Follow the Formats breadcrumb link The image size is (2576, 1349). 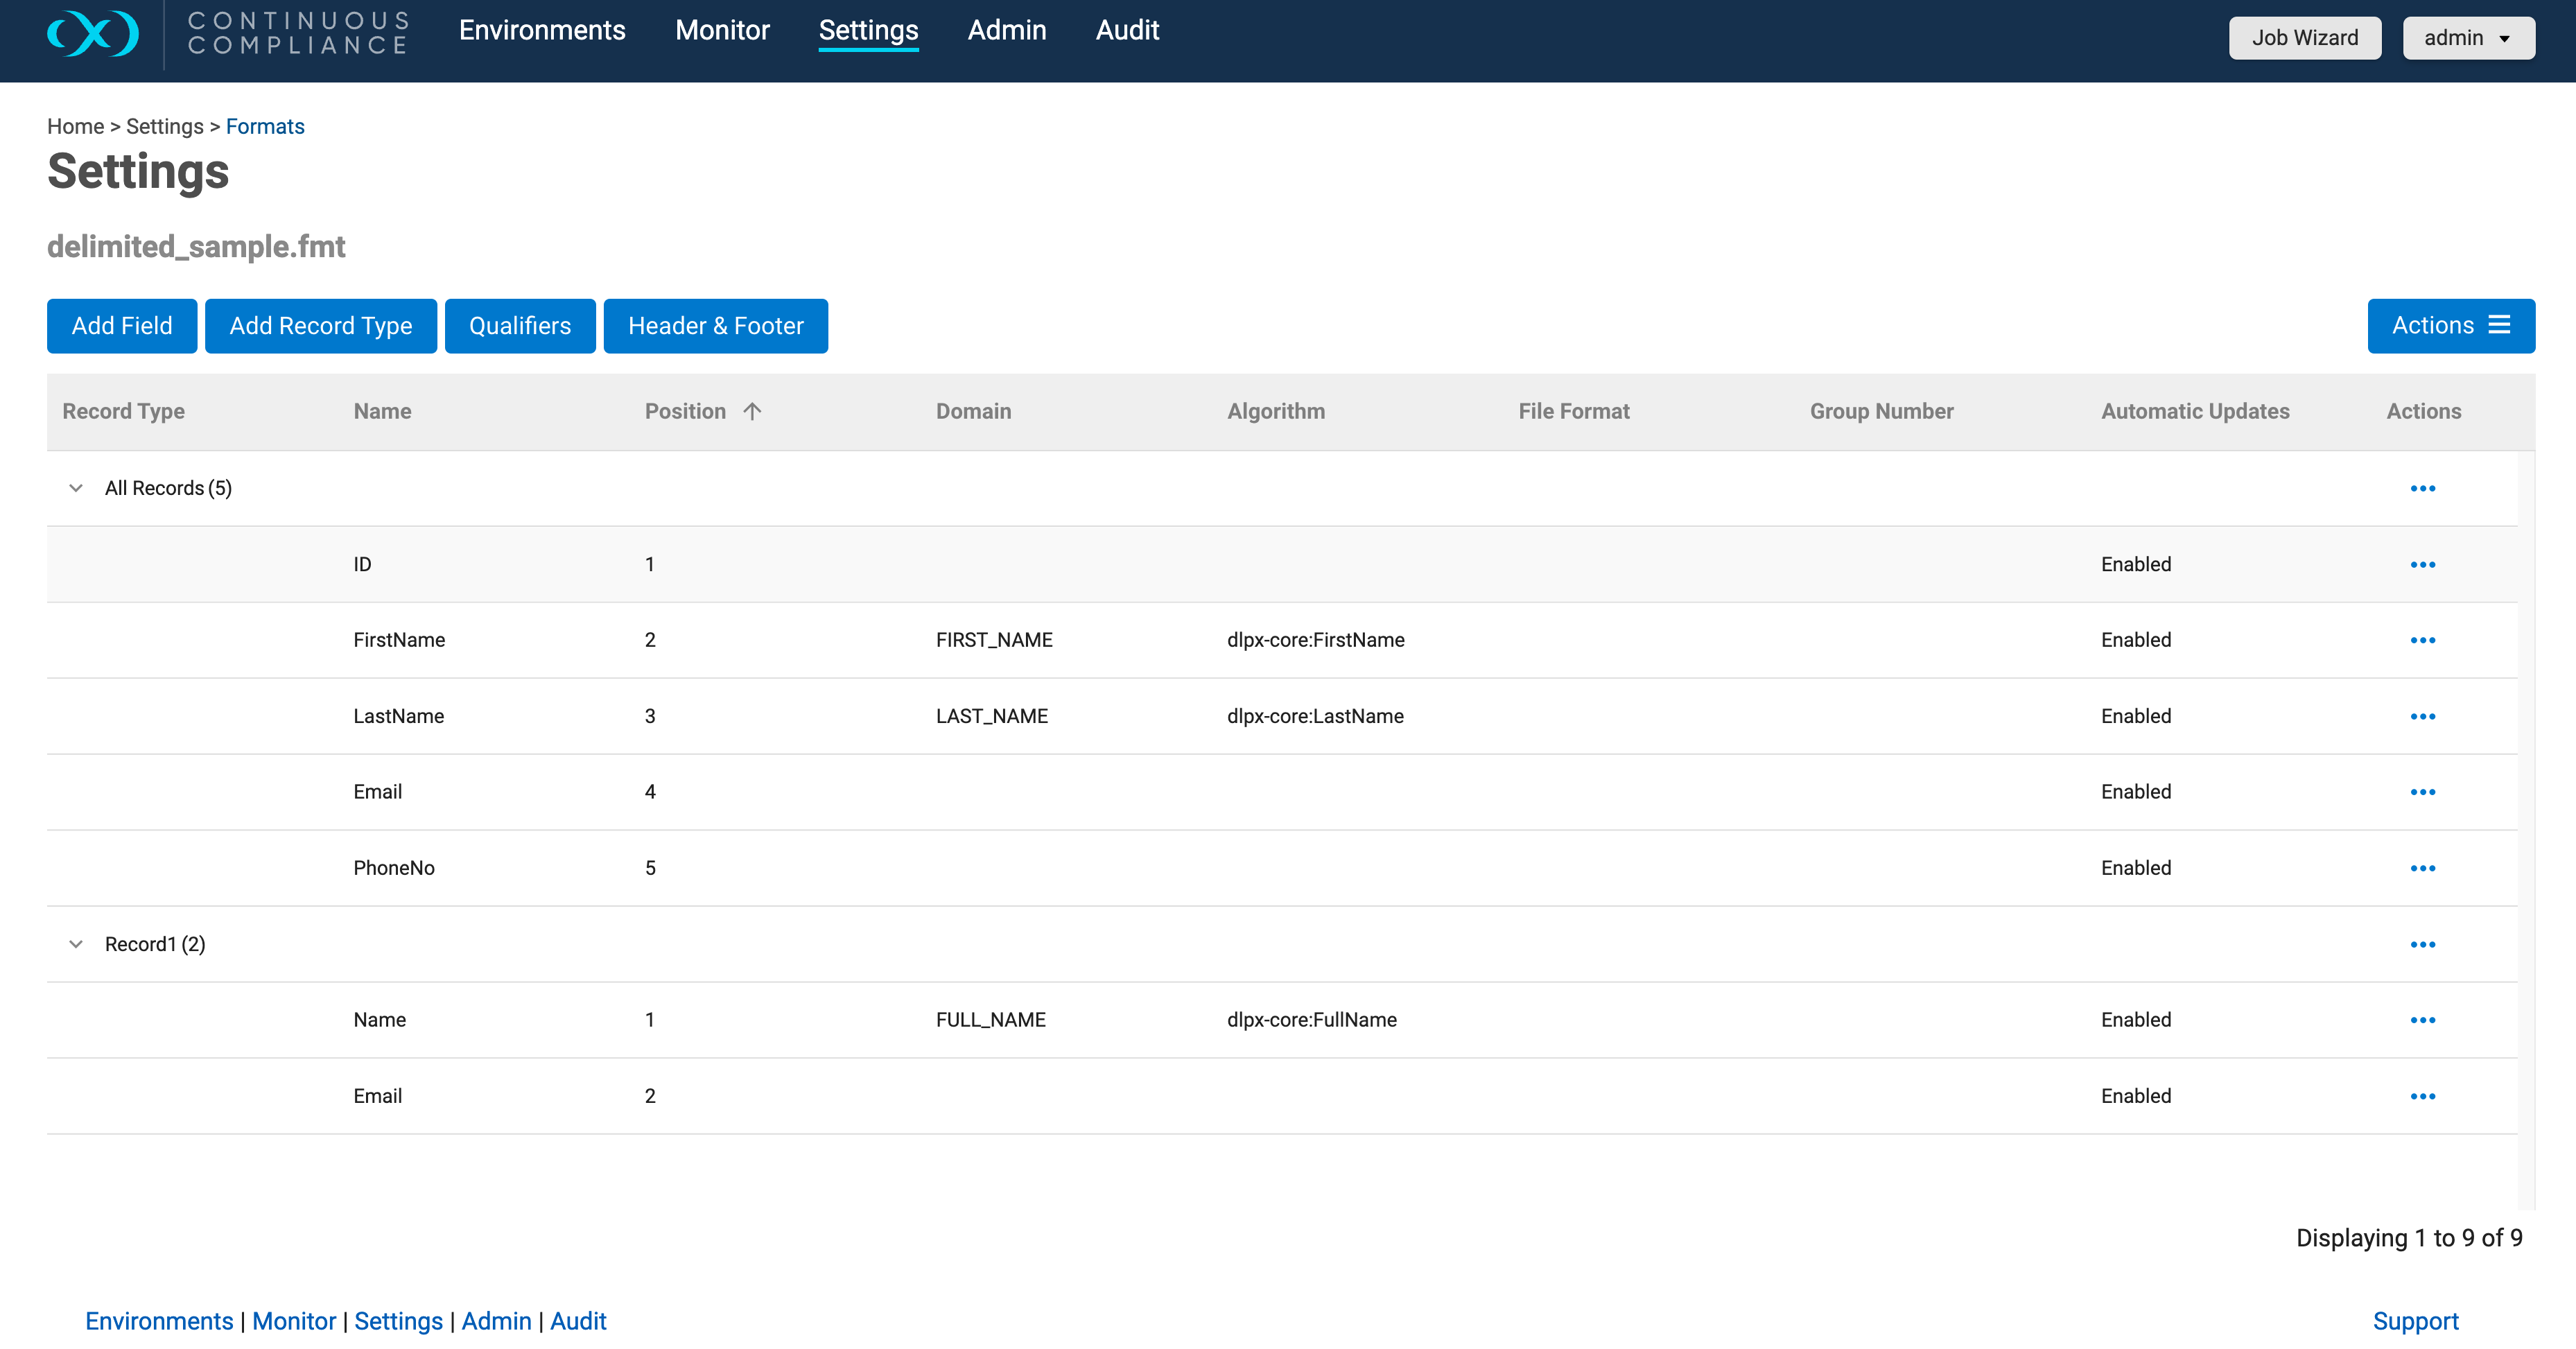[x=265, y=126]
